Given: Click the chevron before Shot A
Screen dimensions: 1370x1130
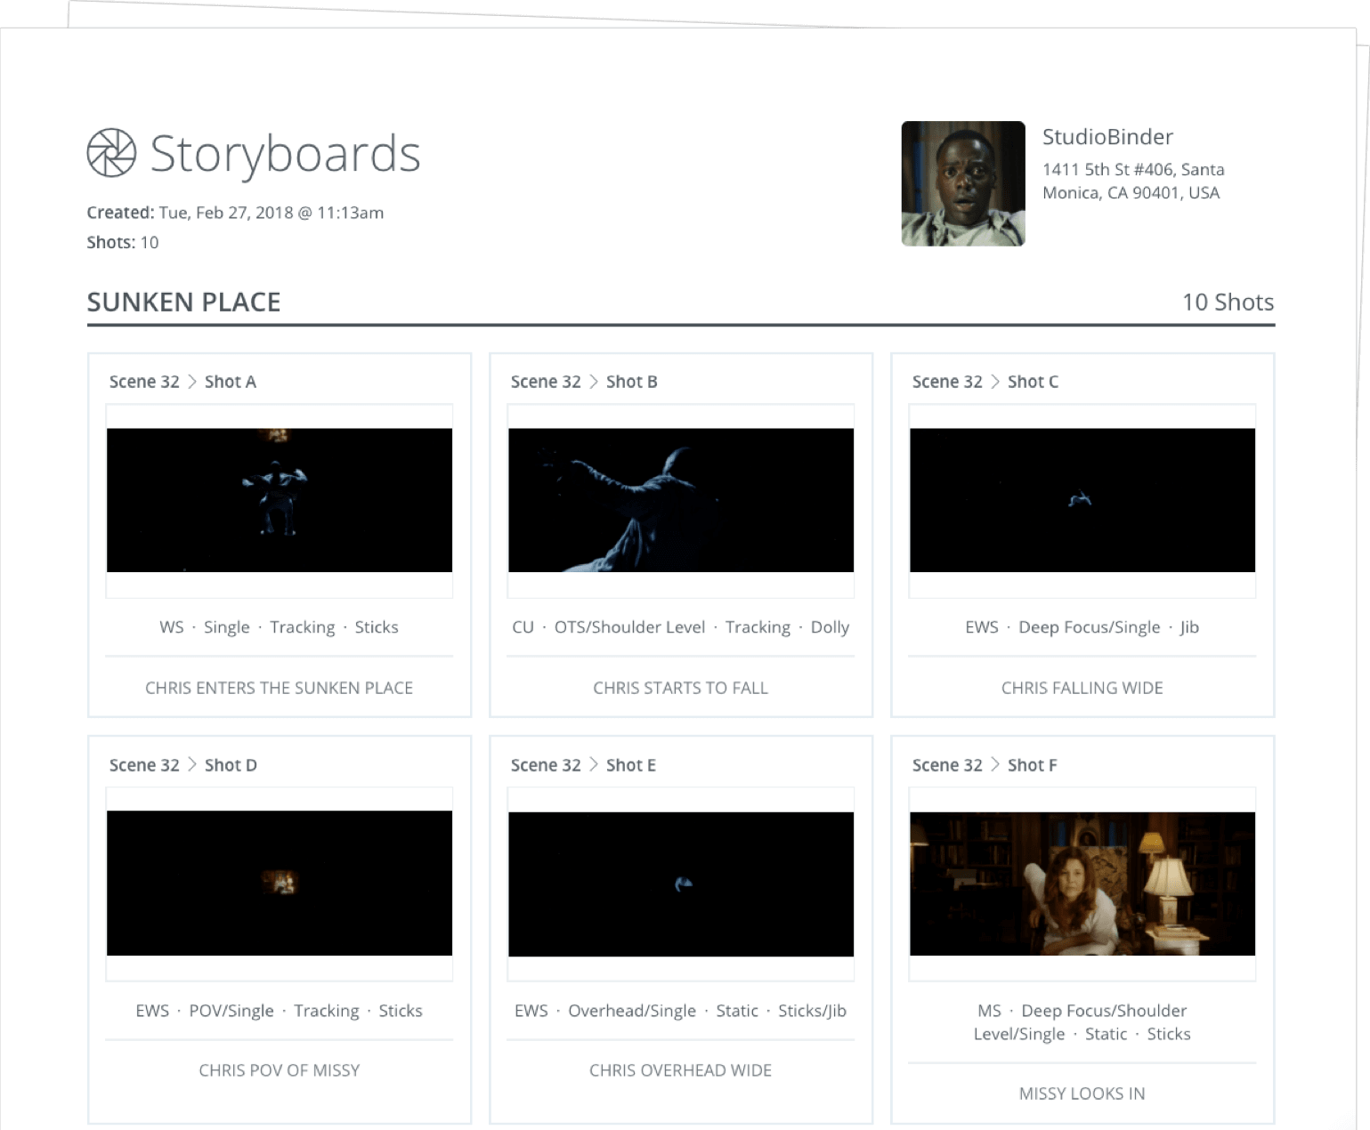Looking at the screenshot, I should tap(191, 382).
